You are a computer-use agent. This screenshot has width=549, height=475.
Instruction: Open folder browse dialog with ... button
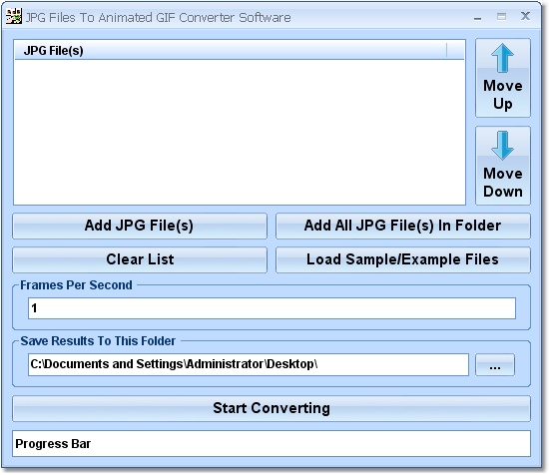click(x=495, y=365)
